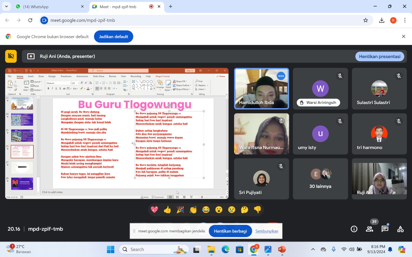
Task: Send the thumbs up reaction
Action: tap(167, 210)
